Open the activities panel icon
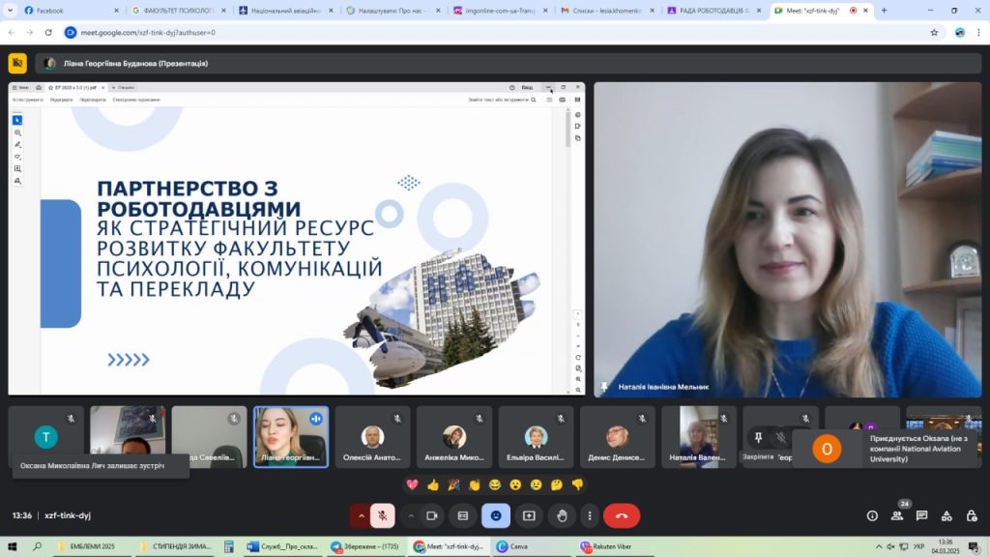This screenshot has height=557, width=990. tap(946, 516)
